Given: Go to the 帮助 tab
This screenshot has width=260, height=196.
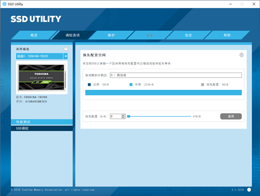Looking at the screenshot, I should 227,35.
